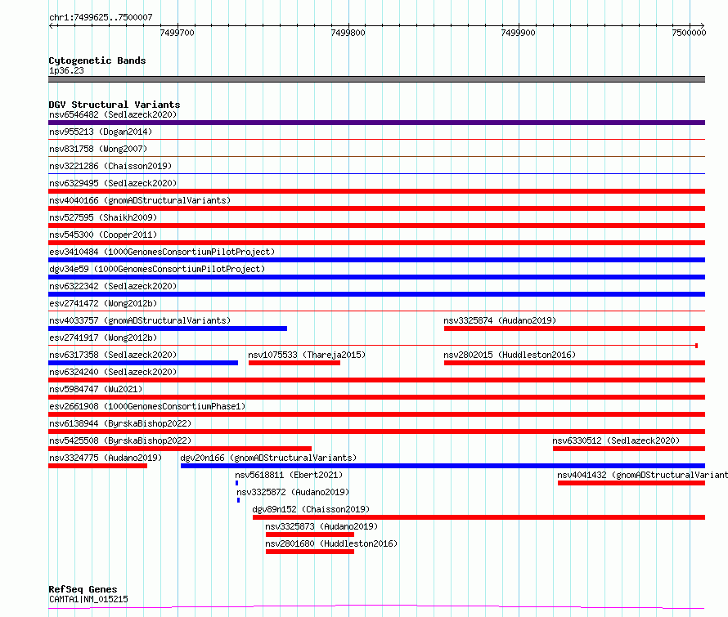This screenshot has height=617, width=728.
Task: Click the gray 1p36.23 cytoband bar
Action: pos(376,79)
